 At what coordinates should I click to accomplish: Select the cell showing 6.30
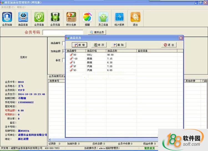coord(110,62)
